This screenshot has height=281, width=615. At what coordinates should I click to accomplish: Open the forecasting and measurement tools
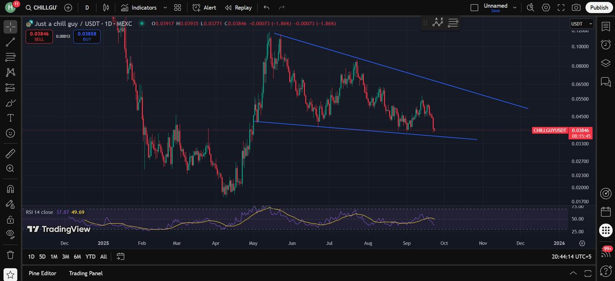pyautogui.click(x=10, y=88)
